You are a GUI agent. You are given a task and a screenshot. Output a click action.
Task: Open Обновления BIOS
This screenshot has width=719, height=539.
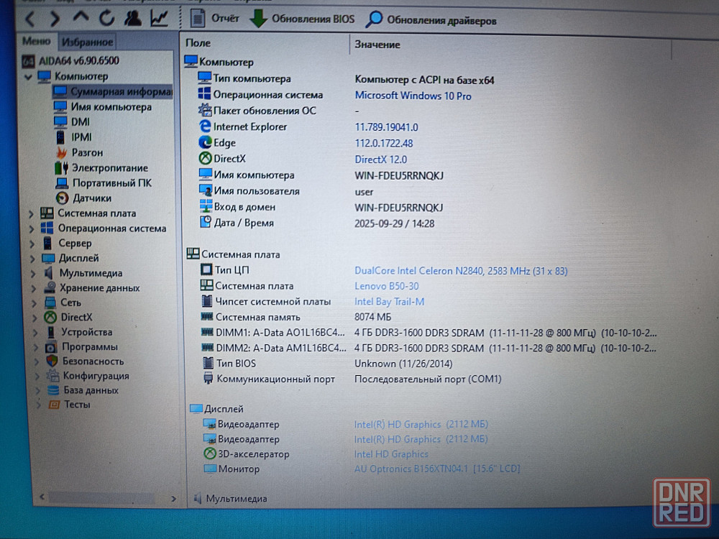303,19
